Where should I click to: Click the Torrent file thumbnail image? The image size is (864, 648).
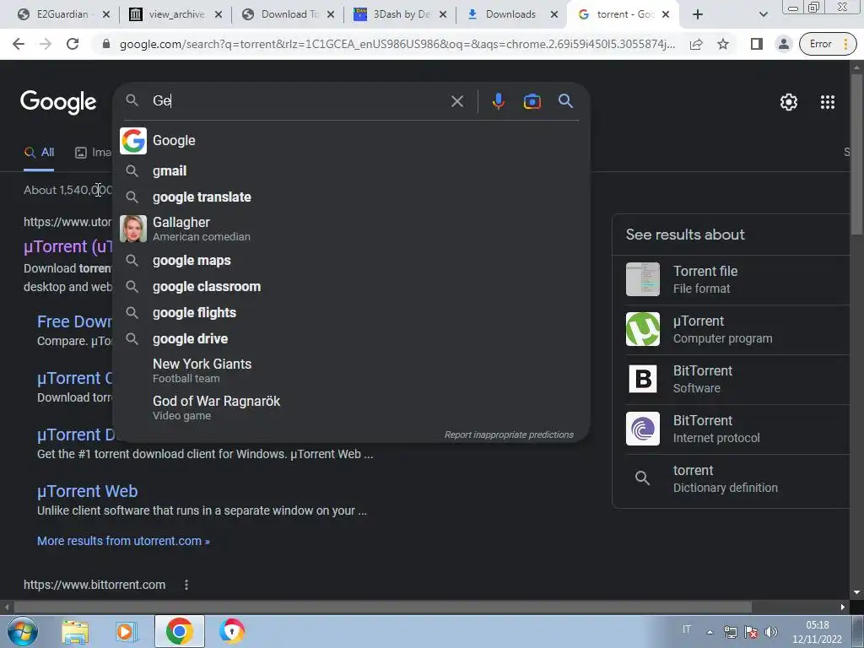[642, 279]
